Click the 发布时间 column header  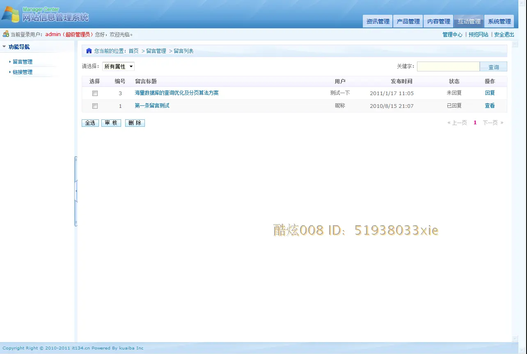[x=401, y=82]
